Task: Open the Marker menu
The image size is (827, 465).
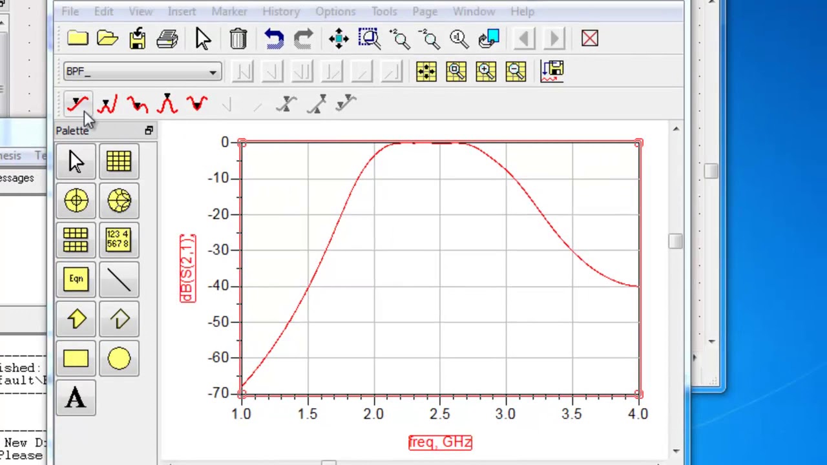Action: [229, 12]
